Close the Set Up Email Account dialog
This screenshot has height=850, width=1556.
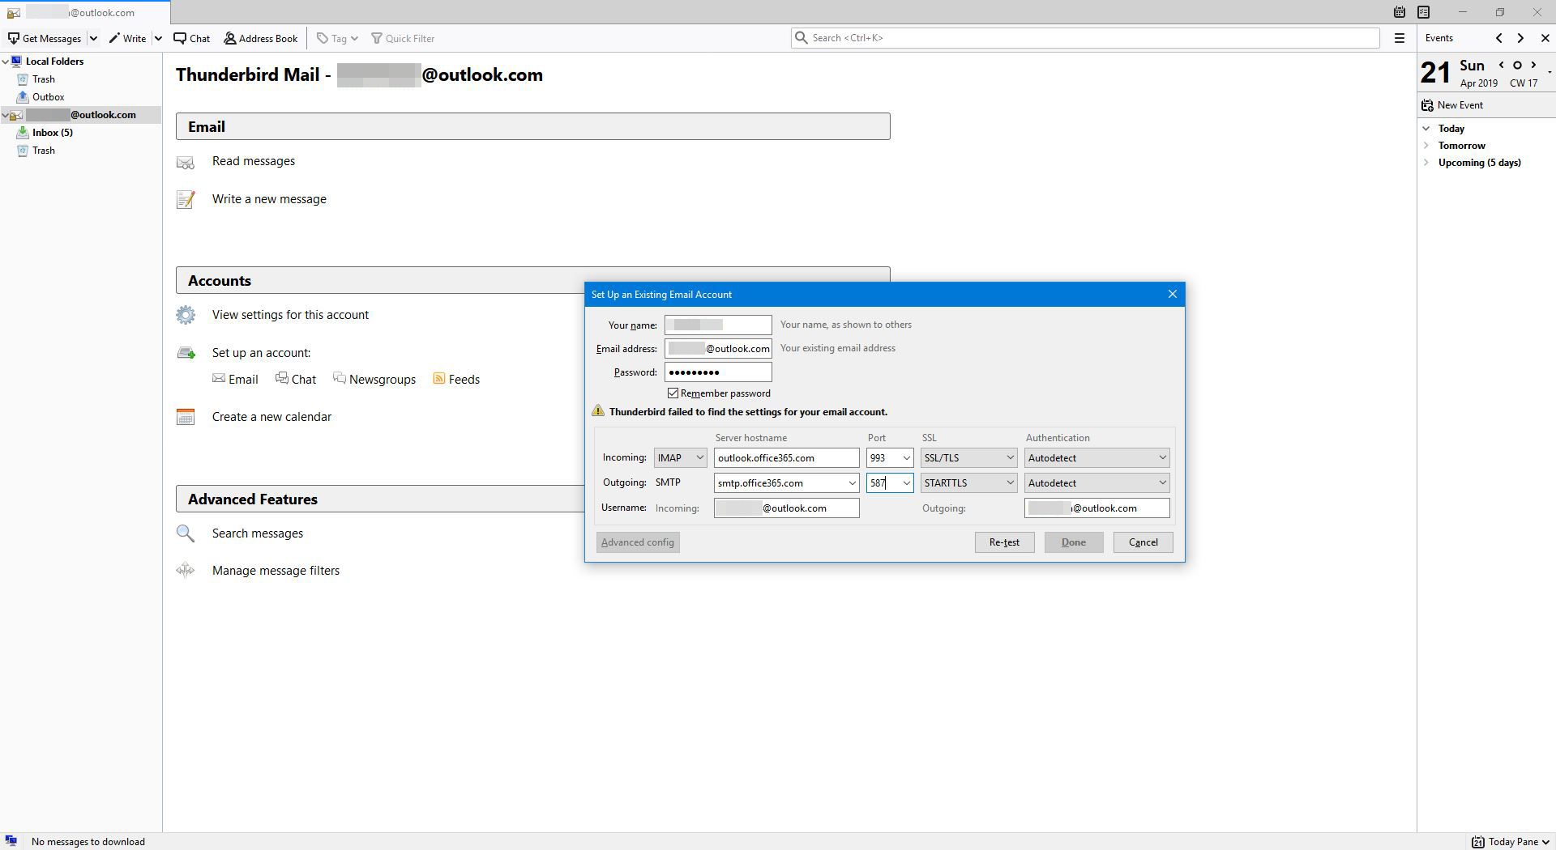pos(1172,294)
